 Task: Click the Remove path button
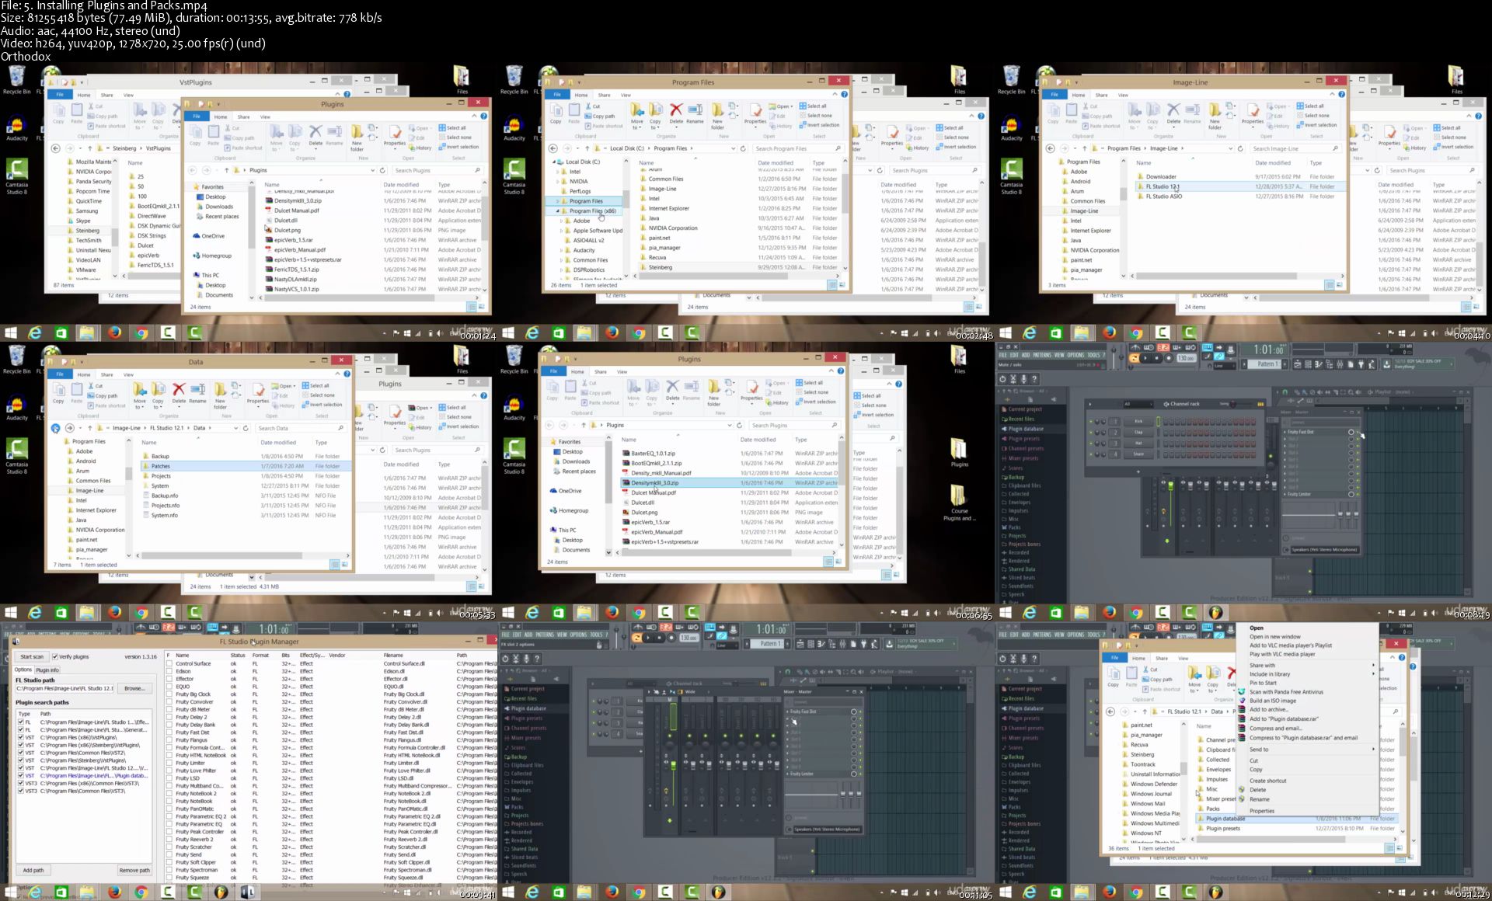[134, 871]
